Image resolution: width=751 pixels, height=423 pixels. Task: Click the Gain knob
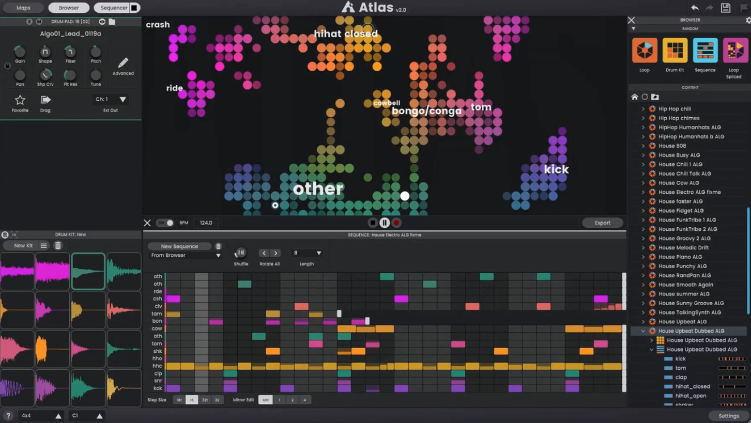click(x=20, y=52)
